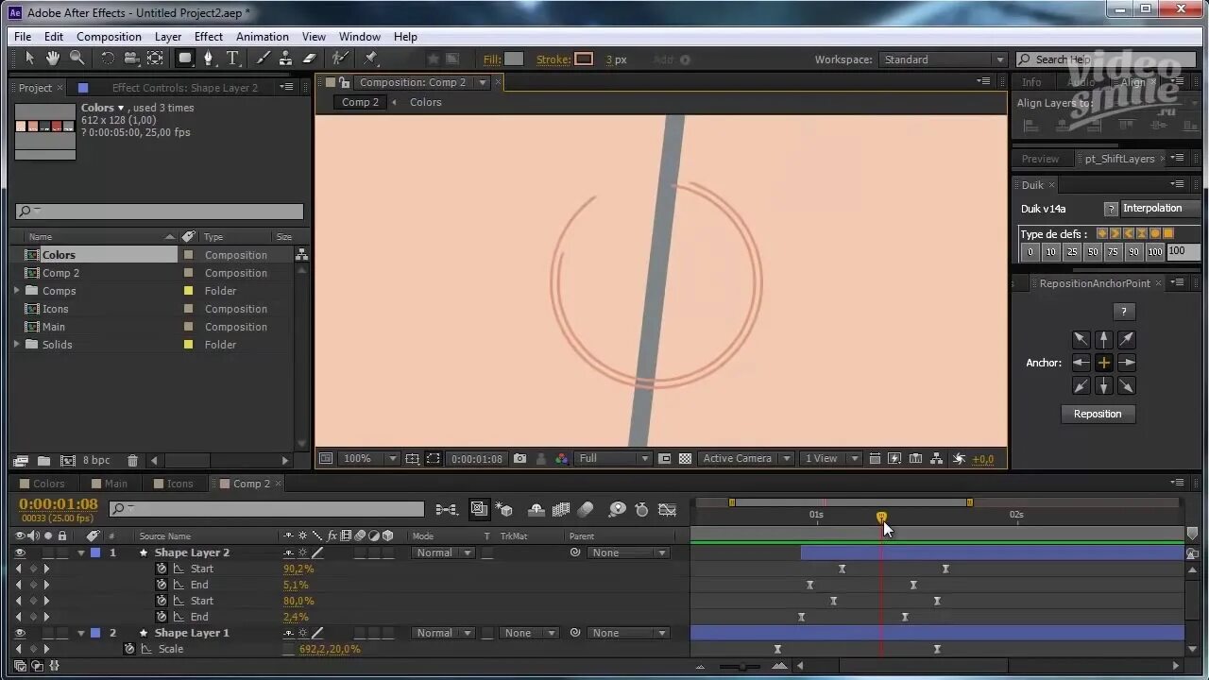Select the Horizontal Type tool
This screenshot has width=1209, height=680.
pos(232,59)
